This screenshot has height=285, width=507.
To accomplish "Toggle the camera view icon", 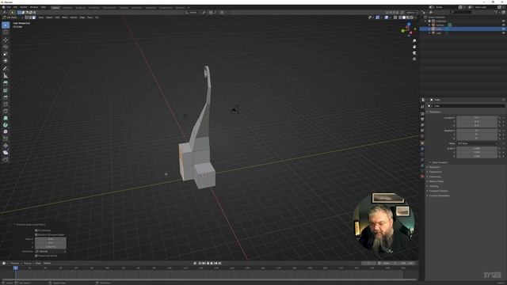I will coord(414,53).
